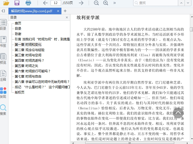Open the 后记 outline entry
Screen dimensions: 193x144
(x=42, y=87)
